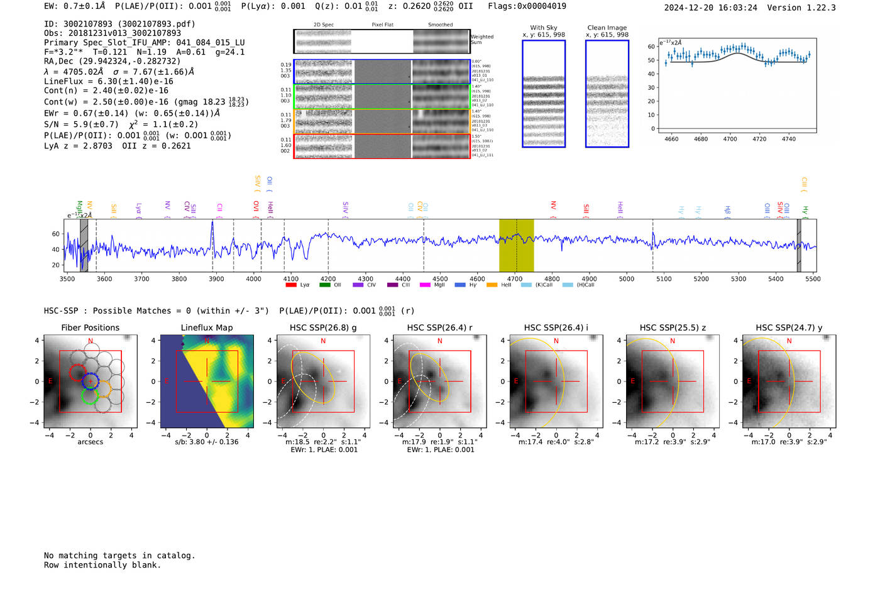Open the HSC SSP(24.7) y image
The width and height of the screenshot is (880, 599).
789,381
